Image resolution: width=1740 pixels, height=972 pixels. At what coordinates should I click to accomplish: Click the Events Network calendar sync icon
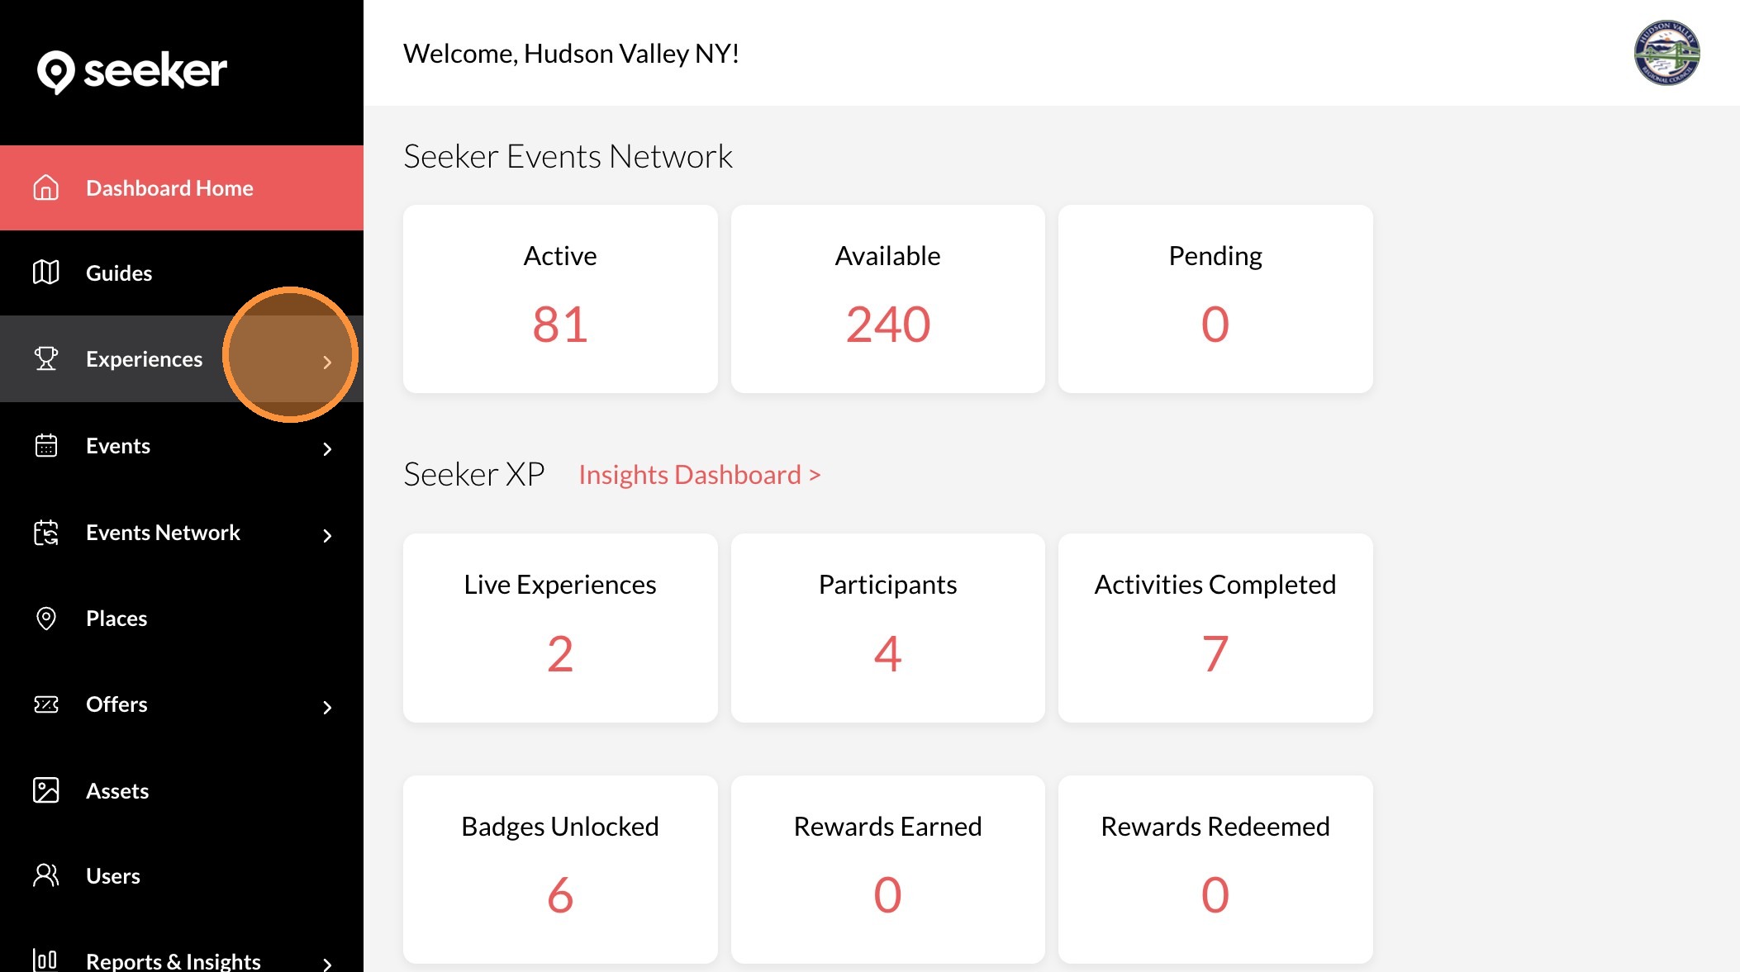[46, 533]
